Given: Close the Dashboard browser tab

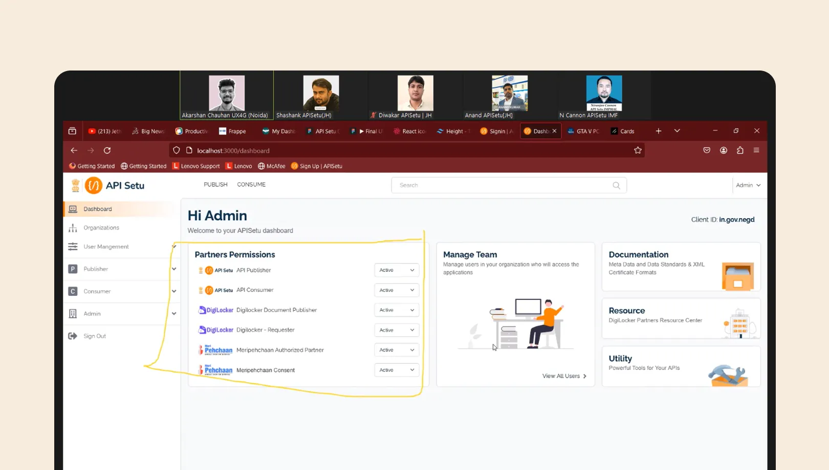Looking at the screenshot, I should (x=554, y=131).
